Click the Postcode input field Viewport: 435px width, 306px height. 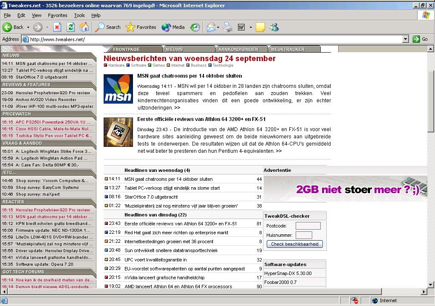point(308,226)
